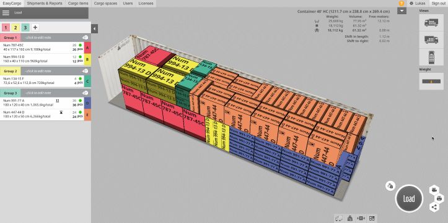Click the blue D color swatch

pyautogui.click(x=87, y=103)
